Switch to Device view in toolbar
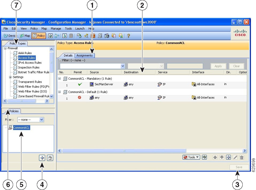Viewport: 256px width, 190px height. click(10, 36)
